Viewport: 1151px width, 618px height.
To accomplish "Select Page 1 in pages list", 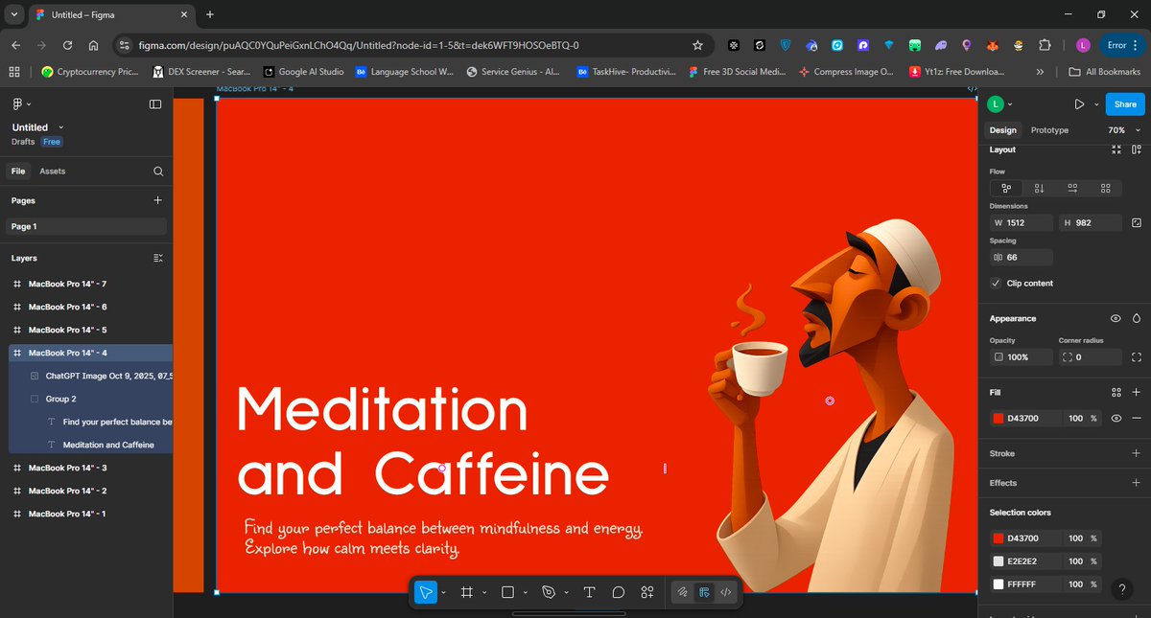I will click(x=87, y=227).
